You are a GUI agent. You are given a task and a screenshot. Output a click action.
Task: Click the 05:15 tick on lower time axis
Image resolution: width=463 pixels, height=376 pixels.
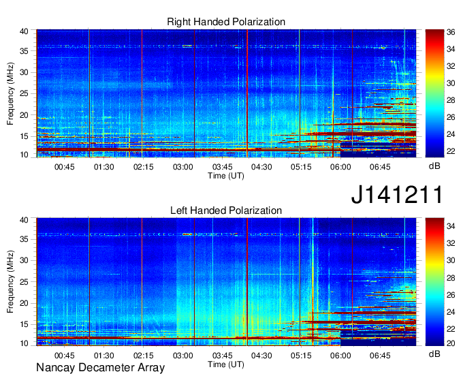tap(301, 356)
